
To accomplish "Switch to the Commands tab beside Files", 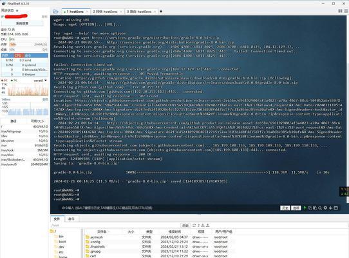I will (71, 219).
